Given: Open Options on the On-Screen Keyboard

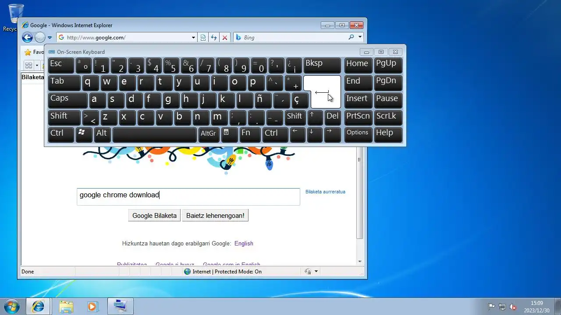Looking at the screenshot, I should pyautogui.click(x=358, y=135).
